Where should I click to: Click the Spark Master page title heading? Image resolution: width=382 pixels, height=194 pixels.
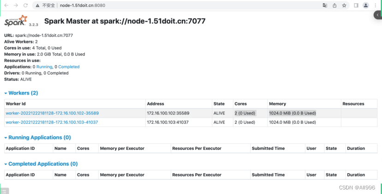(125, 21)
